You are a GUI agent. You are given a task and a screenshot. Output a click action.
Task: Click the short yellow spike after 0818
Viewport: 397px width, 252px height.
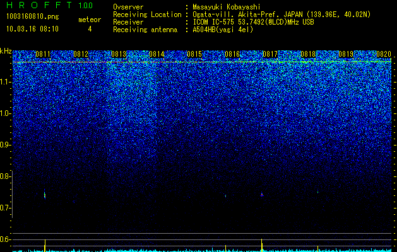(317, 248)
